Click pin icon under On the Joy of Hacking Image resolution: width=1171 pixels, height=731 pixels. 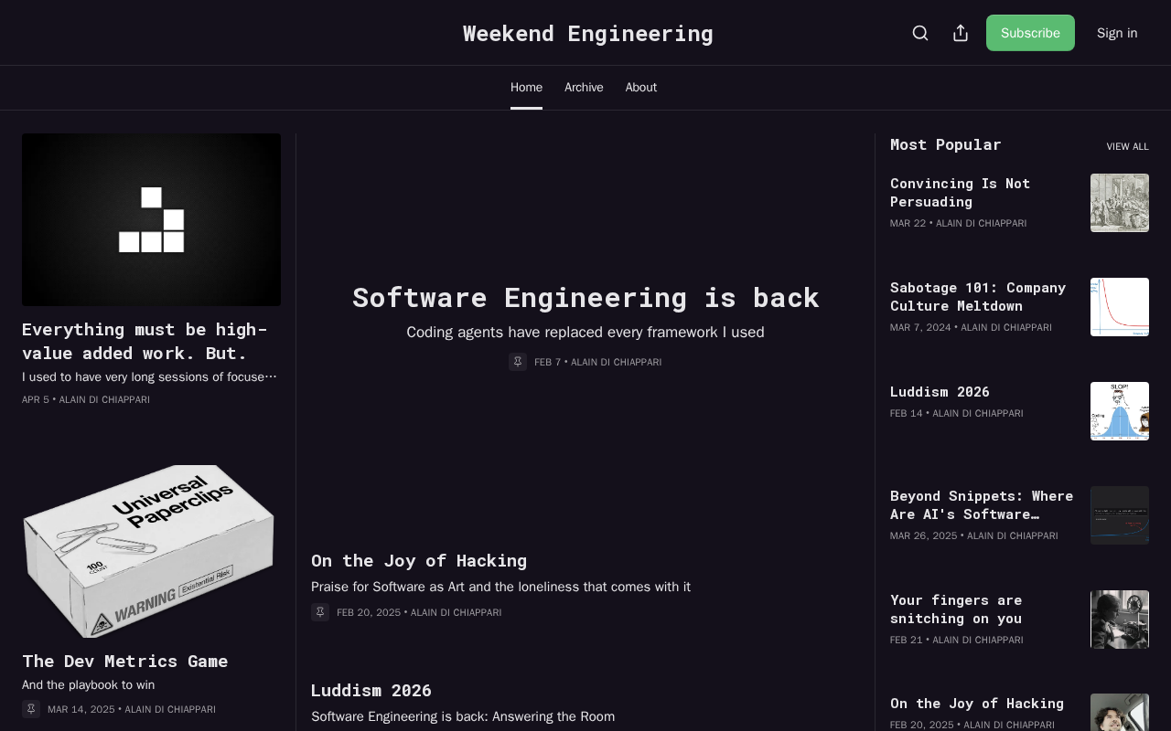coord(320,612)
